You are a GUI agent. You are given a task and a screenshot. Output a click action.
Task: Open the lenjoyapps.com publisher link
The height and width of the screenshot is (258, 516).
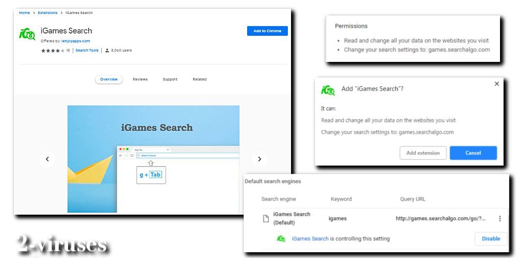pyautogui.click(x=76, y=41)
